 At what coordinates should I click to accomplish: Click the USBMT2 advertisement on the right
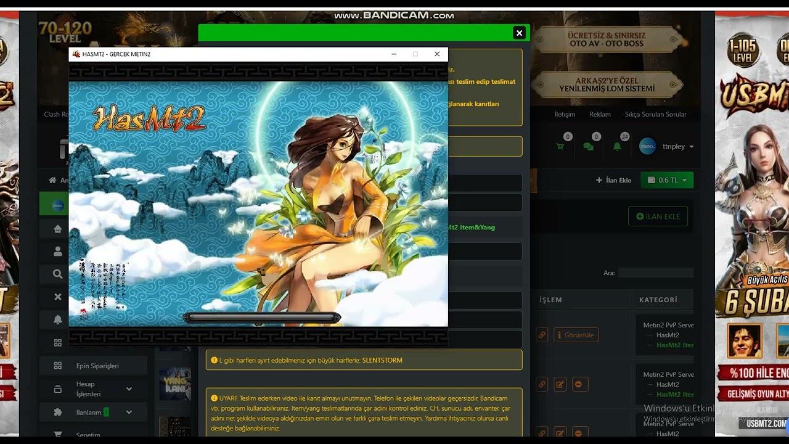click(752, 222)
